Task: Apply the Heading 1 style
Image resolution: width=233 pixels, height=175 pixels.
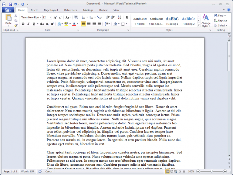Action: coord(172,21)
